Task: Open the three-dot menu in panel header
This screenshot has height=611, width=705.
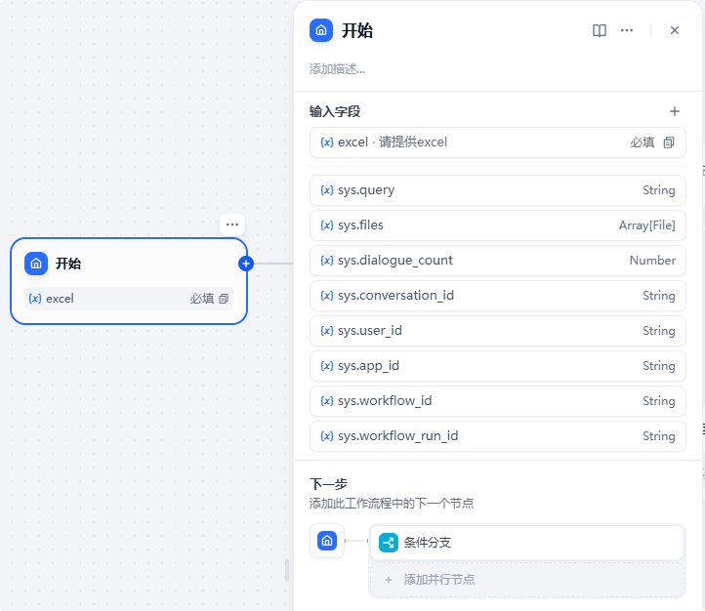Action: [627, 30]
